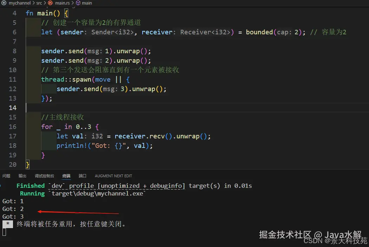Open the main.rs breadcrumb symbol list
369x247 pixels.
tap(62, 3)
